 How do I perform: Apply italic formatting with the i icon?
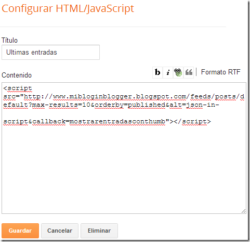tap(168, 72)
